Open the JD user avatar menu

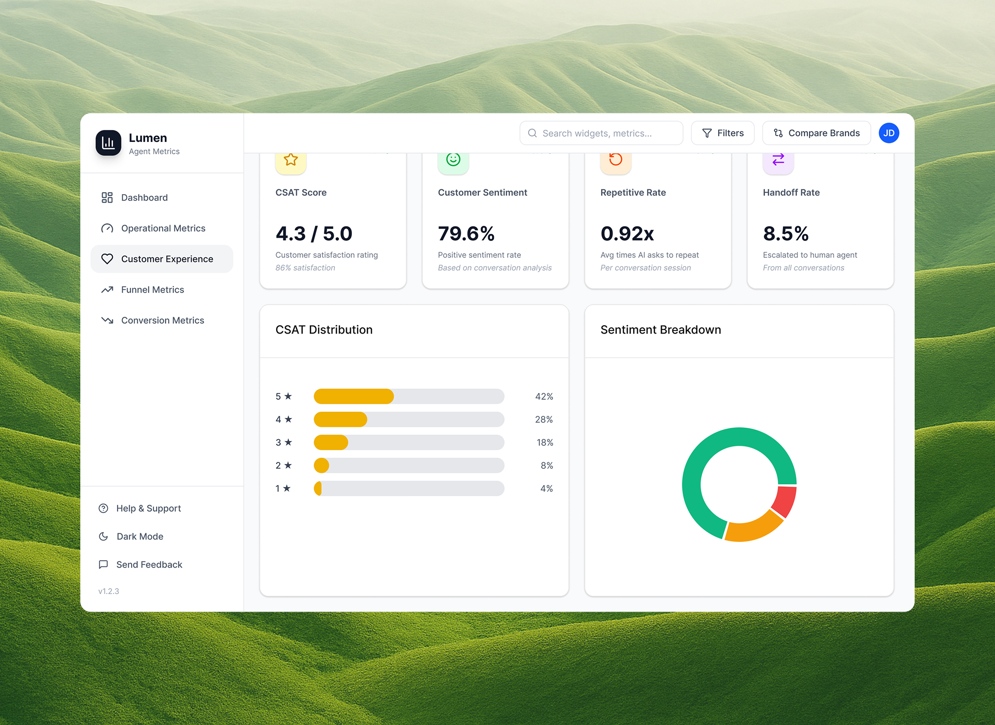(889, 133)
